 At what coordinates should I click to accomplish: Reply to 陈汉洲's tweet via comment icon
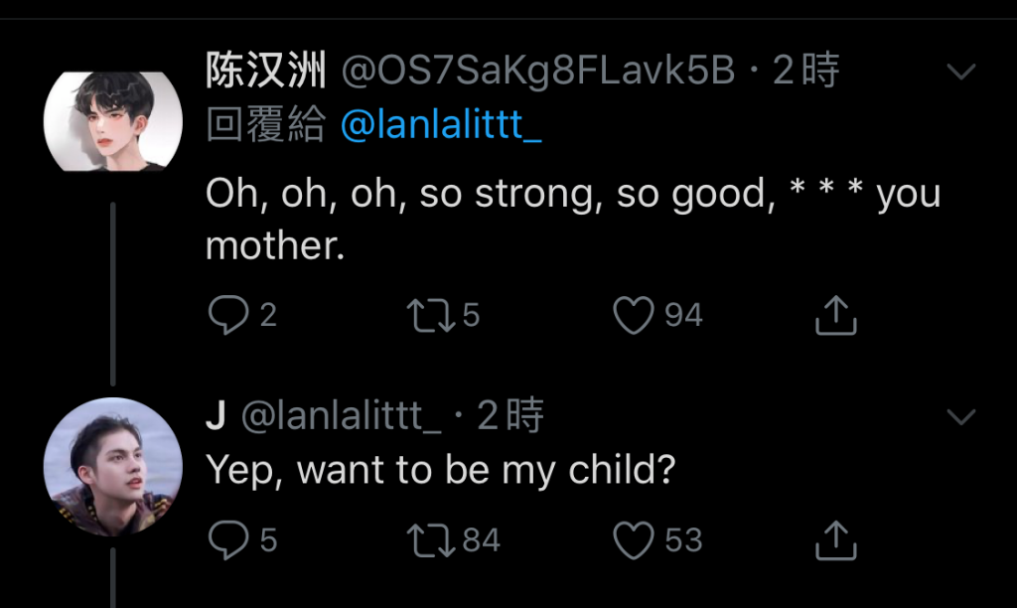(x=228, y=315)
